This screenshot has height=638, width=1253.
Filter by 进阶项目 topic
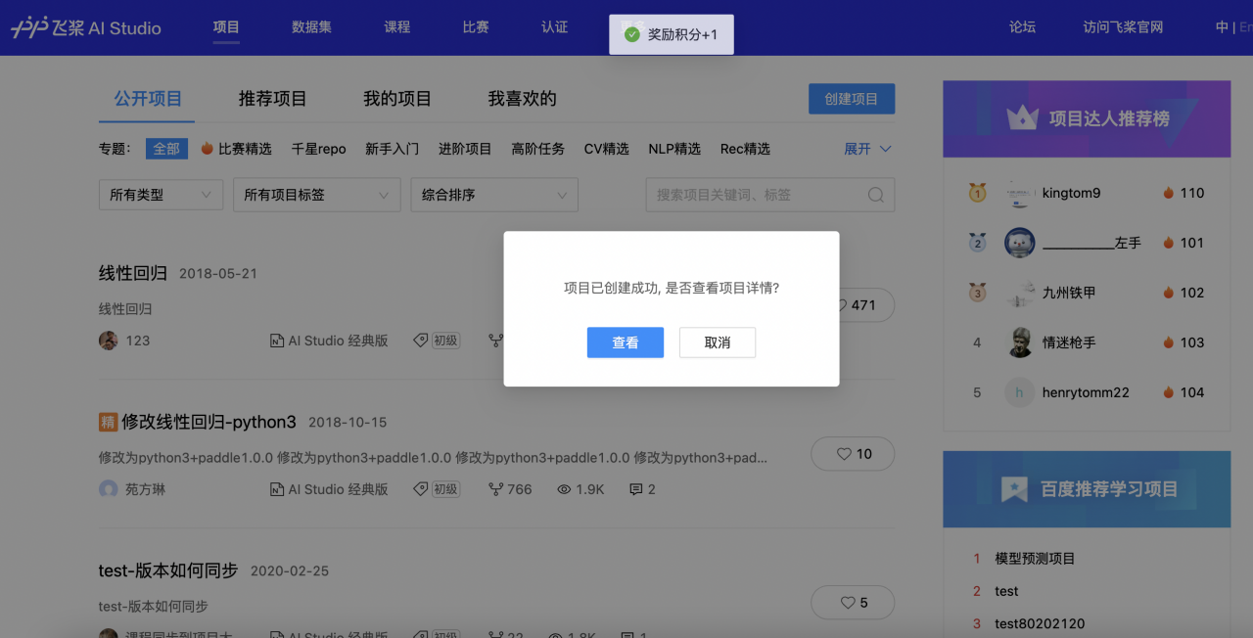pyautogui.click(x=465, y=149)
